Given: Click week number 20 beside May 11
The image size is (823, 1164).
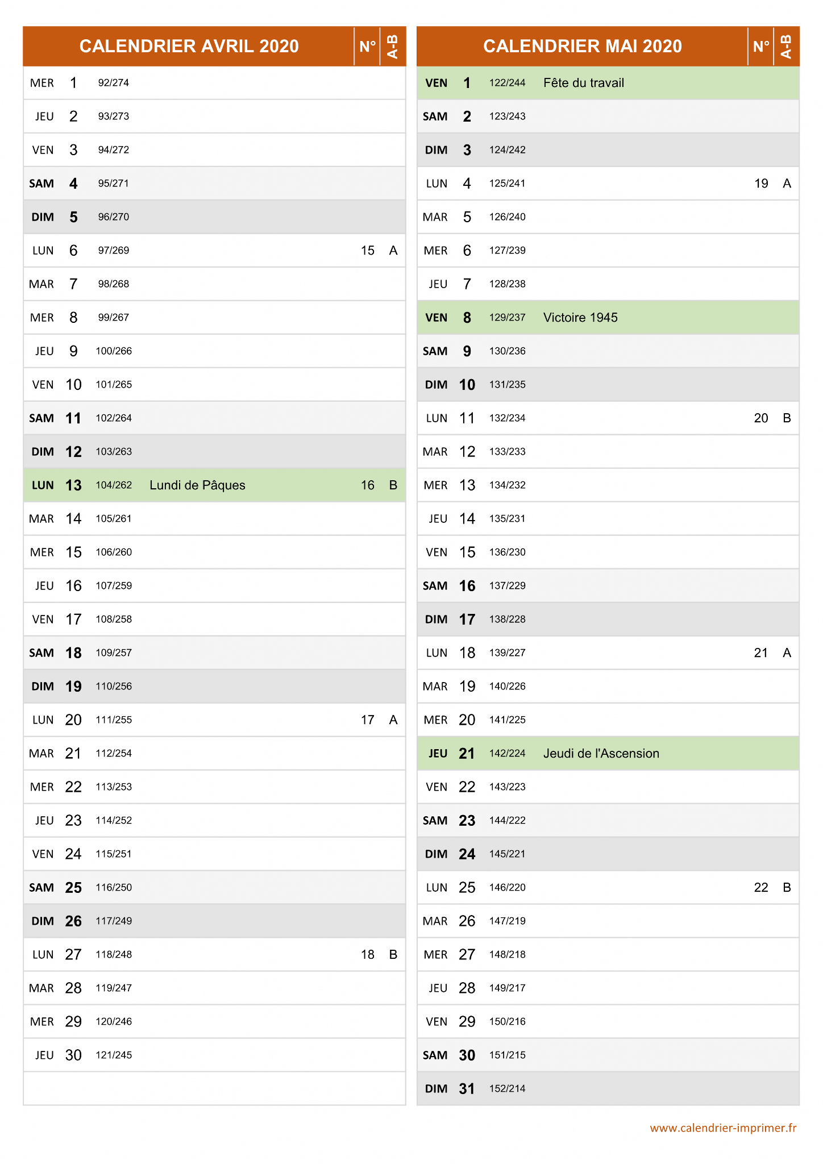Looking at the screenshot, I should click(761, 418).
